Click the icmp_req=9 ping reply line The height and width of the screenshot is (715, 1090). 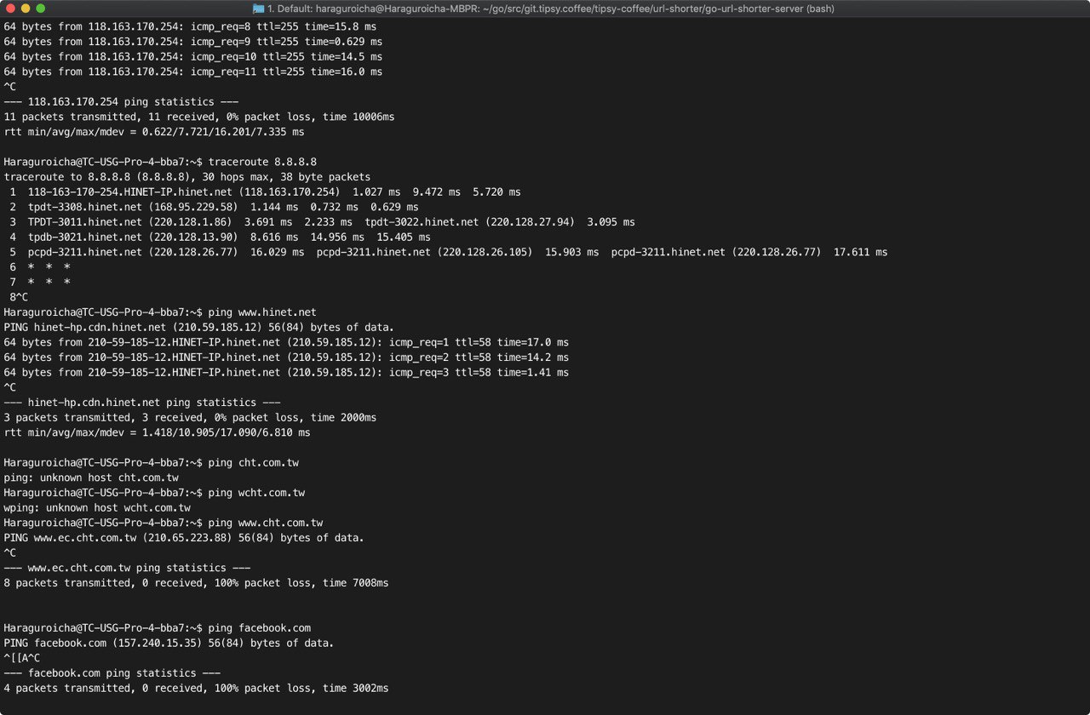(193, 42)
